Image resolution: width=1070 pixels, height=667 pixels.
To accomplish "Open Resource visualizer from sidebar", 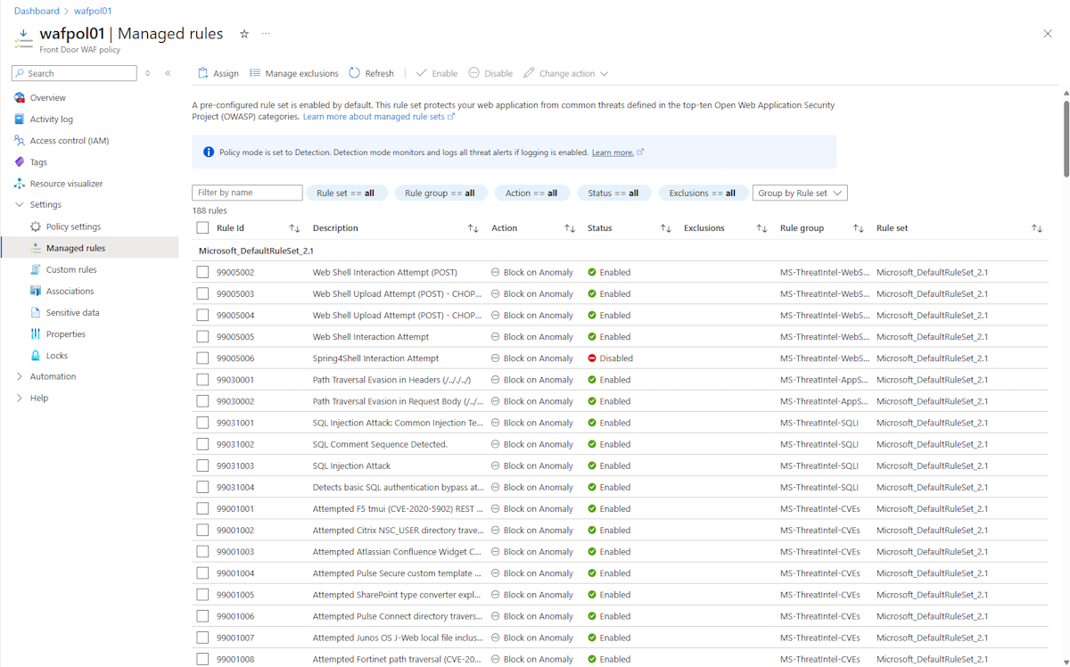I will pos(66,184).
